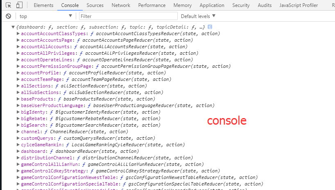This screenshot has width=335, height=190.
Task: Click the accountPermissionGroupPageReducer function text
Action: (166, 66)
